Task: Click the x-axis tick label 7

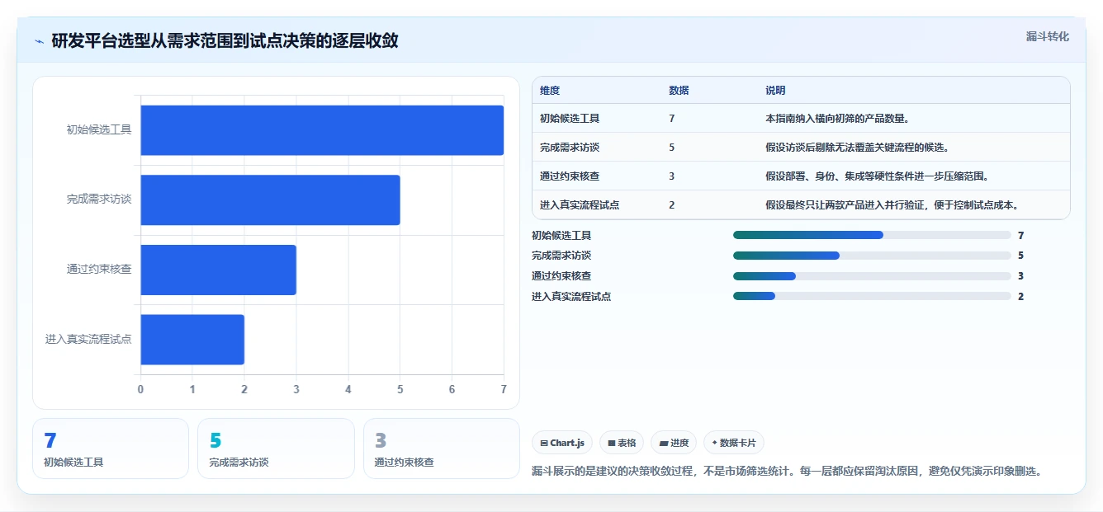Action: click(x=504, y=389)
